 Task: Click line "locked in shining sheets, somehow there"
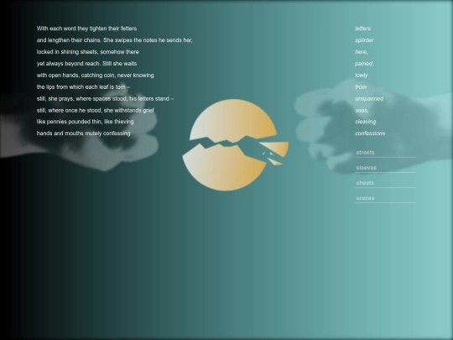tap(88, 52)
